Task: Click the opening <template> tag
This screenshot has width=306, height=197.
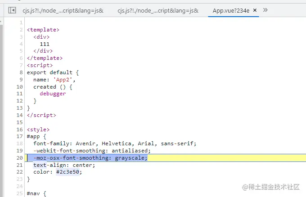Action: coord(43,30)
